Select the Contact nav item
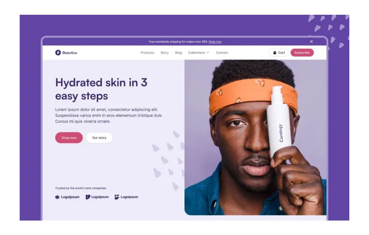The width and height of the screenshot is (369, 235). tap(222, 53)
